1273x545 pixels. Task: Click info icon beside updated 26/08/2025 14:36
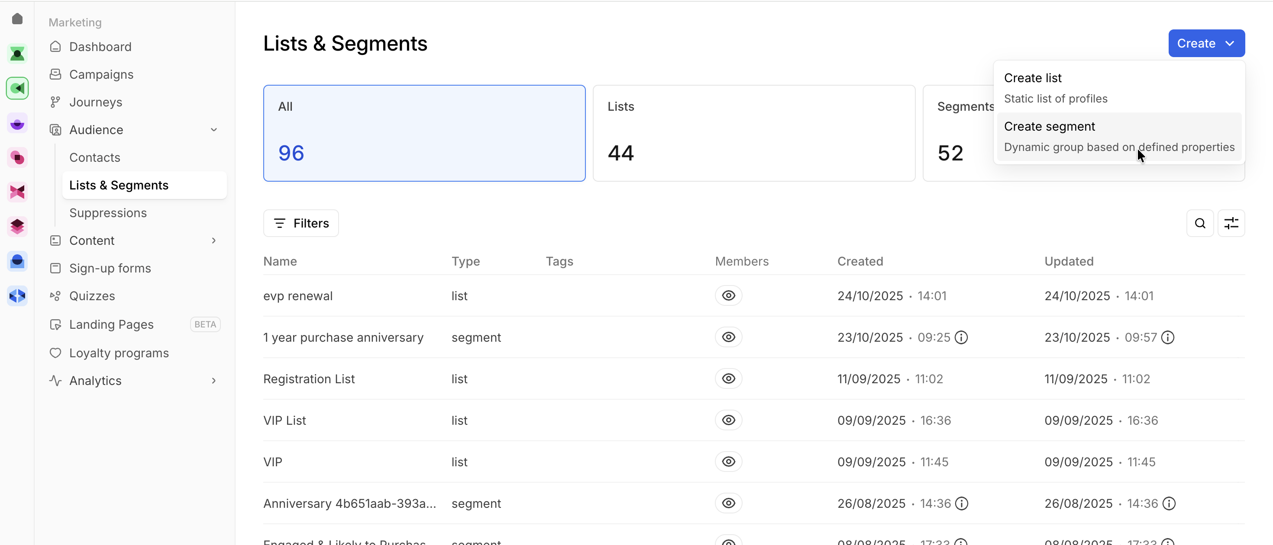point(1168,503)
